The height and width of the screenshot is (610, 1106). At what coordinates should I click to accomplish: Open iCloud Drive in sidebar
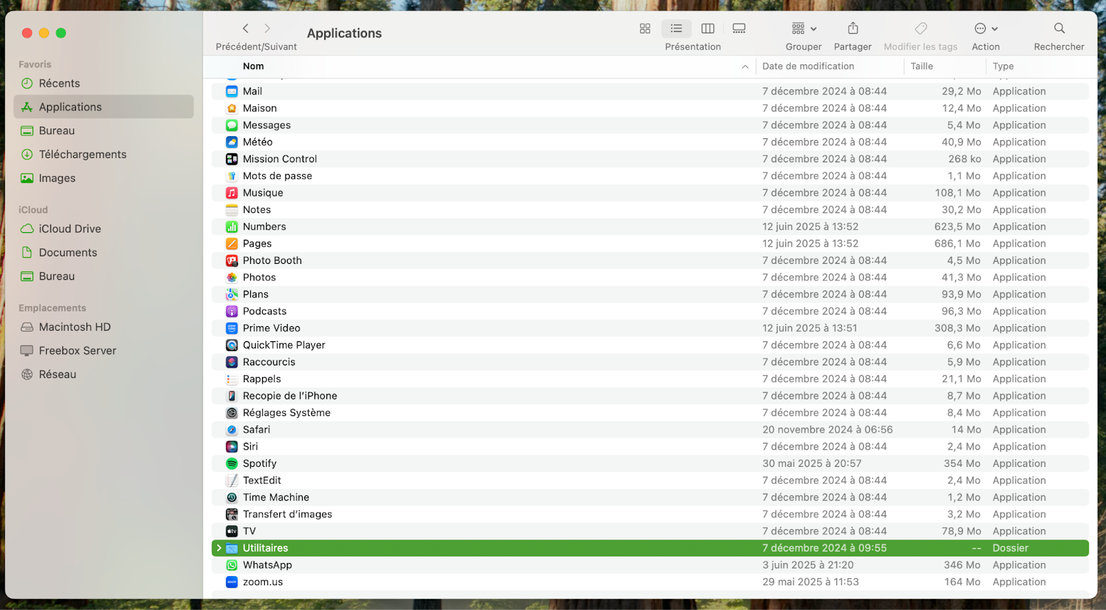tap(70, 229)
